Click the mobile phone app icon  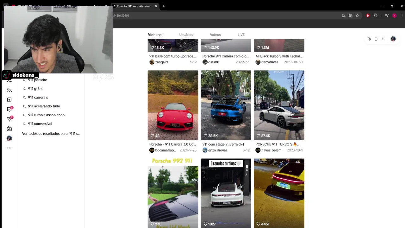376,39
